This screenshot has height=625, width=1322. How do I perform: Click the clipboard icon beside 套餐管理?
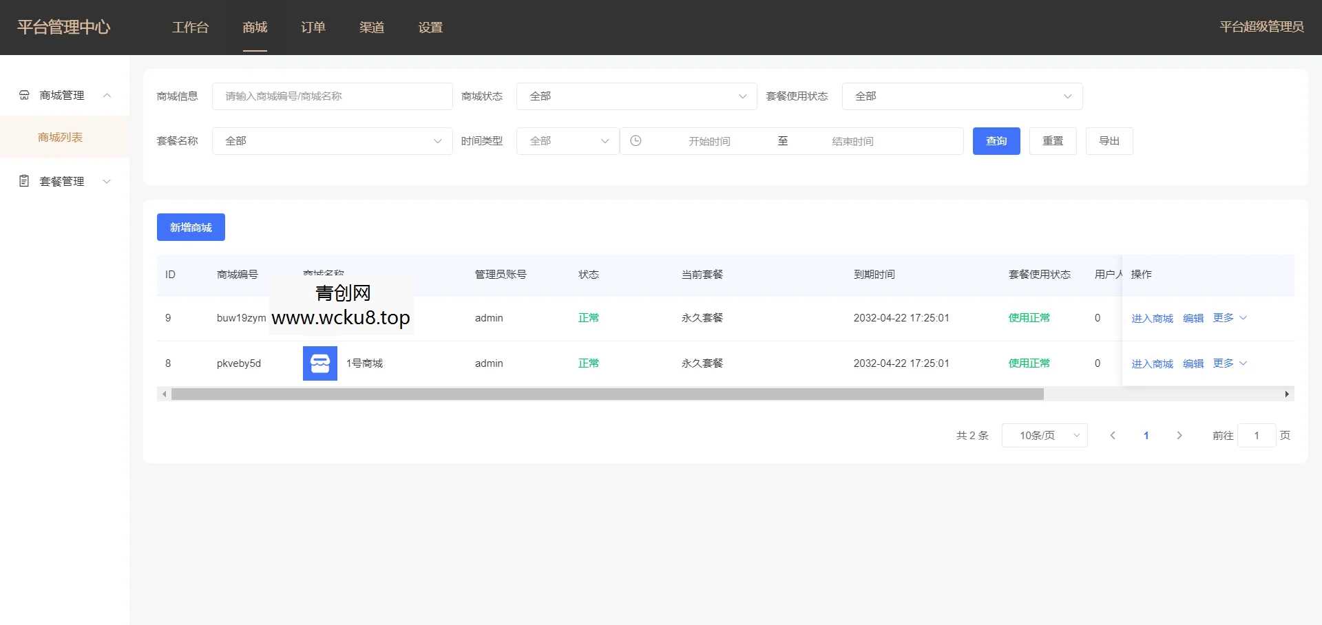pos(24,181)
